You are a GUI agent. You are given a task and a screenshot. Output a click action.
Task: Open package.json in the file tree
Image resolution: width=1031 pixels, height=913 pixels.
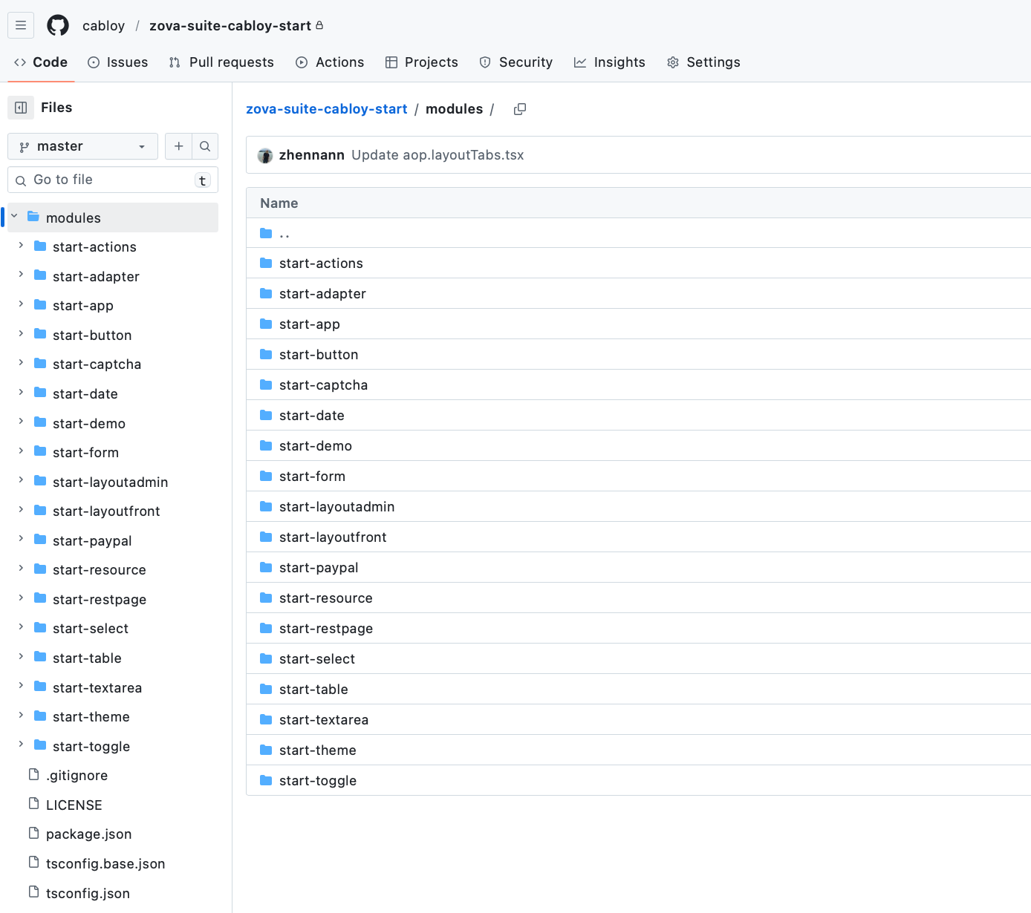tap(88, 834)
